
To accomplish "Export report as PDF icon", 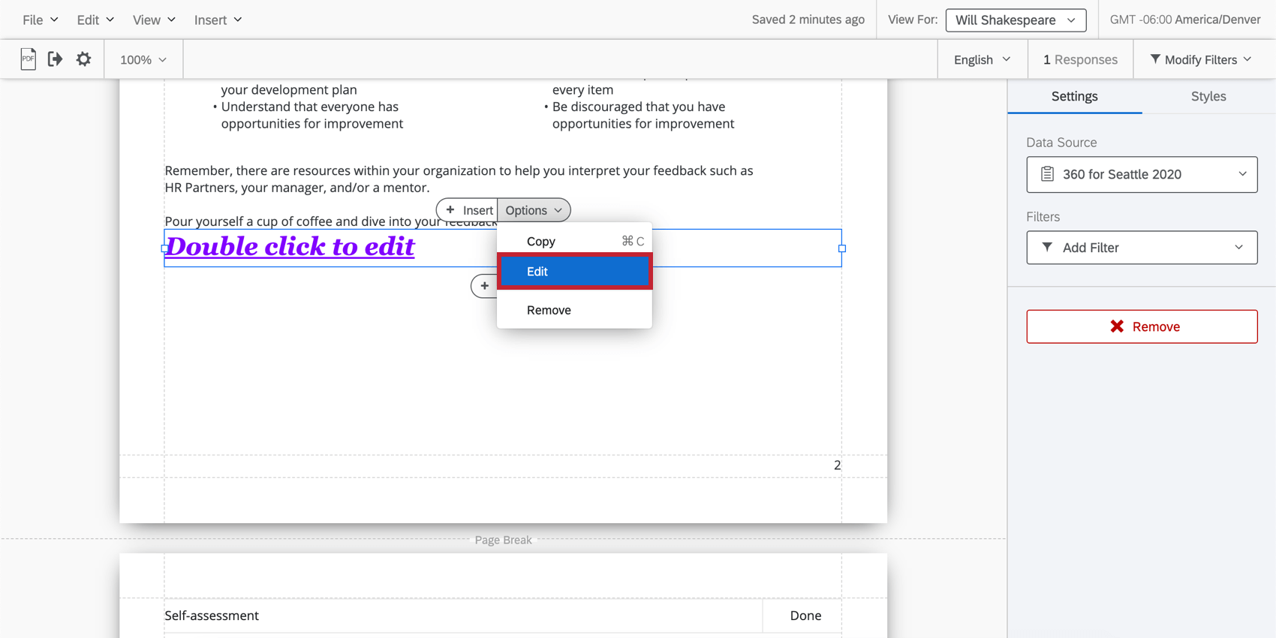I will pyautogui.click(x=28, y=59).
